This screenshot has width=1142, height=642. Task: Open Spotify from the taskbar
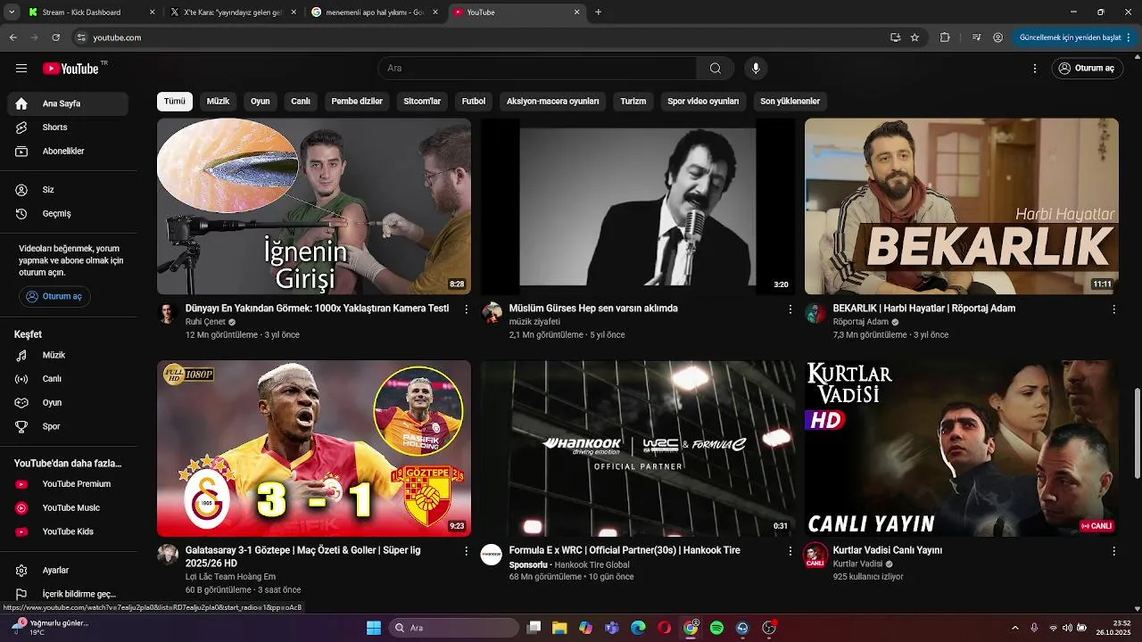(x=716, y=628)
